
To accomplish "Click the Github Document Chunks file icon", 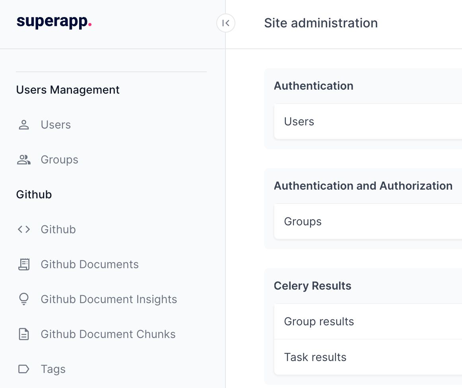I will click(x=24, y=334).
